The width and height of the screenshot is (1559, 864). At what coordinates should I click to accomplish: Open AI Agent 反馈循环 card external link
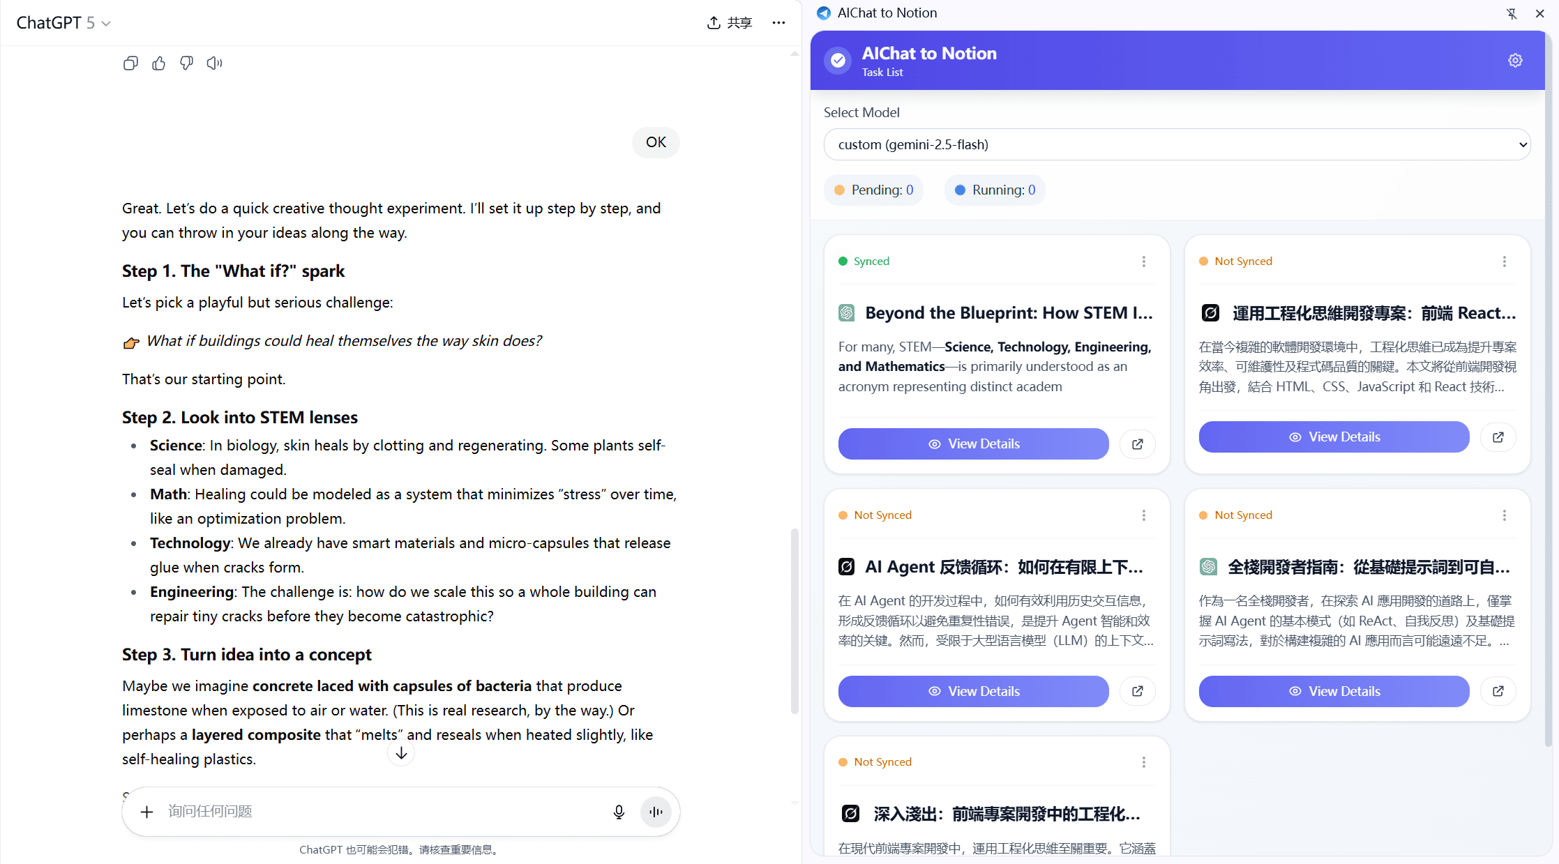tap(1138, 692)
